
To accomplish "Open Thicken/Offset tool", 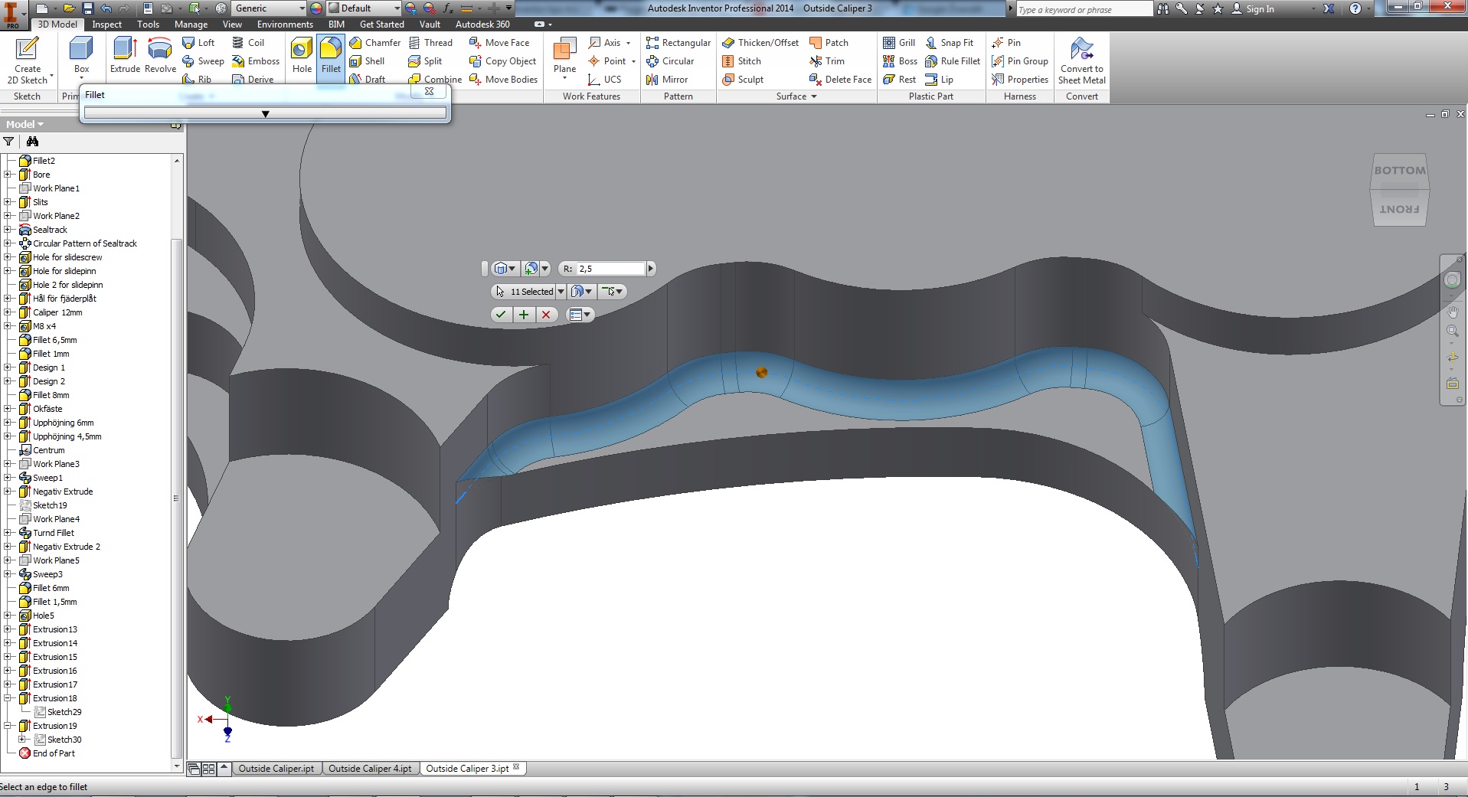I will tap(760, 43).
